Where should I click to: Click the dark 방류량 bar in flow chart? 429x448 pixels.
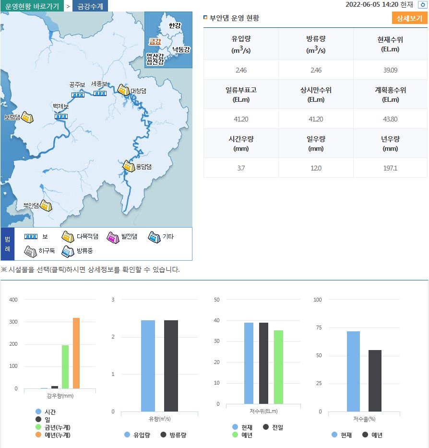[x=171, y=366]
